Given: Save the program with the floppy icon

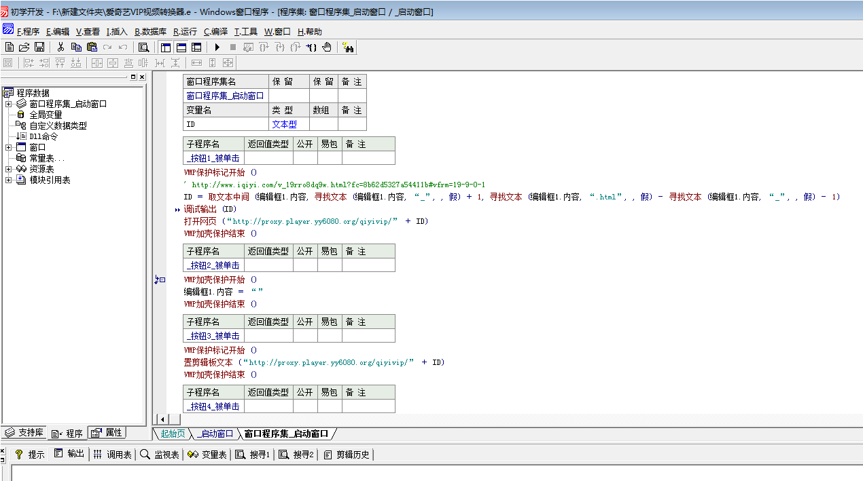Looking at the screenshot, I should pyautogui.click(x=39, y=47).
